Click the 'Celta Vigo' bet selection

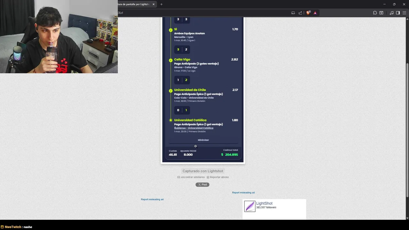click(x=182, y=59)
